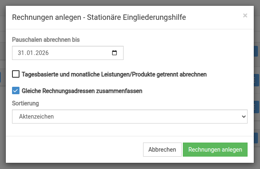Click Abbrechen to cancel invoice creation
The height and width of the screenshot is (169, 260).
point(162,150)
